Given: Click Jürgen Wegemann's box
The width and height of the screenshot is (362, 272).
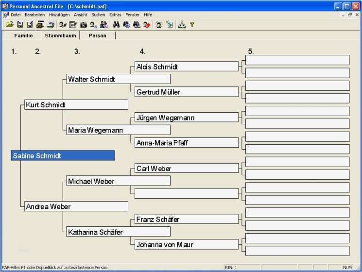Looking at the screenshot, I should coord(187,117).
